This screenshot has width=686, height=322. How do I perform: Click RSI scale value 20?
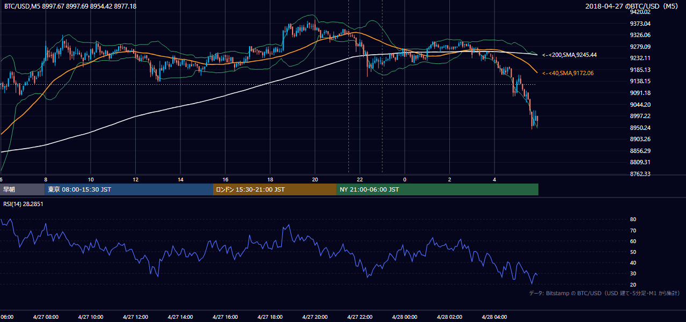[633, 284]
